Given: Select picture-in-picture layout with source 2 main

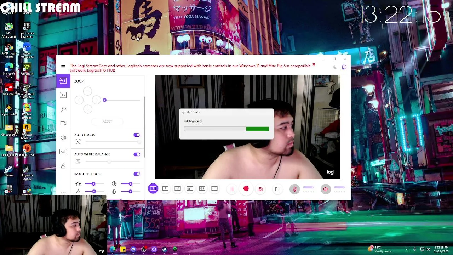Looking at the screenshot, I should [x=178, y=189].
